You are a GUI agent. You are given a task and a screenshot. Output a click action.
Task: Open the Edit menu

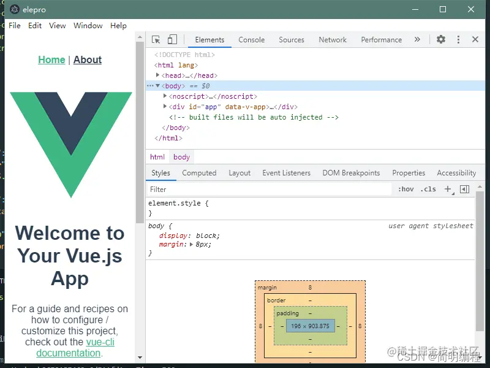coord(35,26)
